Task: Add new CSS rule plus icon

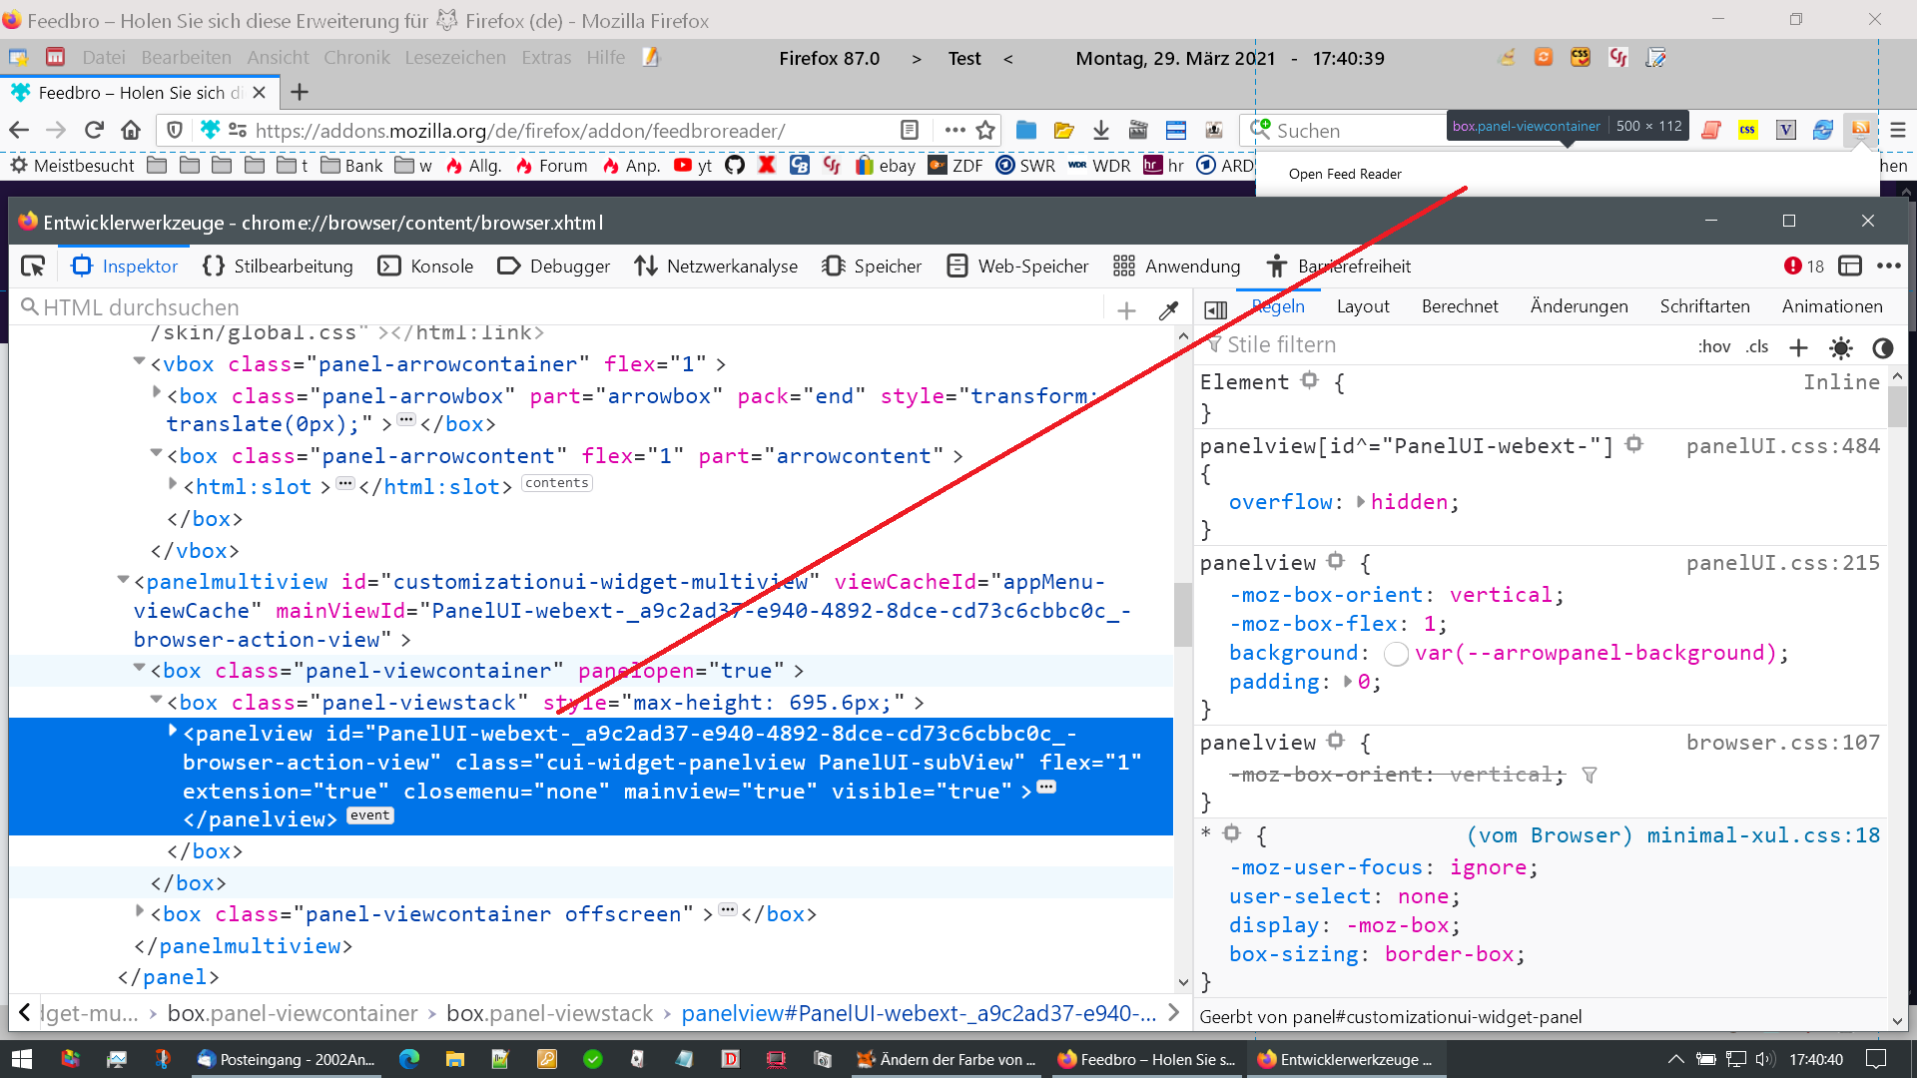Action: 1798,347
